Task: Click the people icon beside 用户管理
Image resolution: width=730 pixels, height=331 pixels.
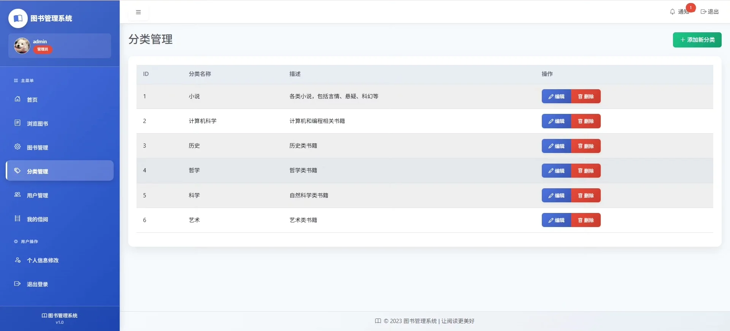Action: [x=17, y=195]
